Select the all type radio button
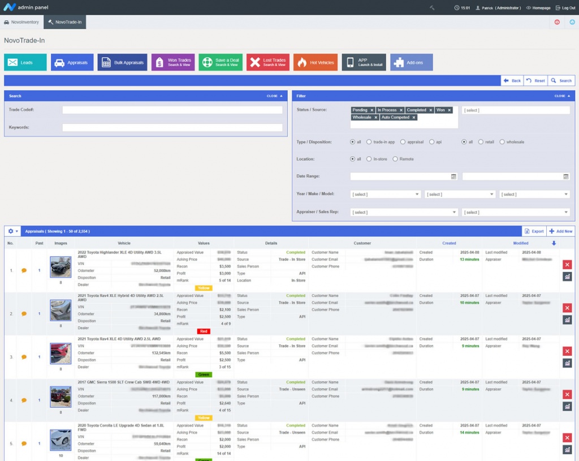This screenshot has width=579, height=461. point(353,142)
